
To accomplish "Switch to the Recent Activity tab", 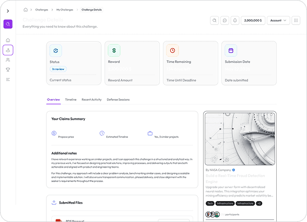I will coord(92,100).
